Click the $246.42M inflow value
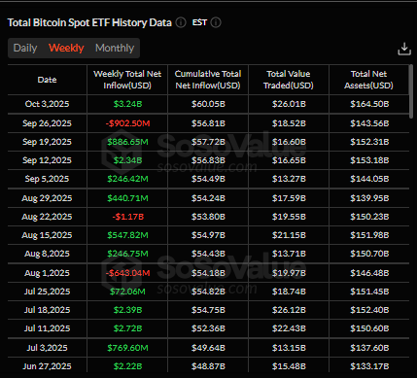This screenshot has width=417, height=378. point(127,179)
